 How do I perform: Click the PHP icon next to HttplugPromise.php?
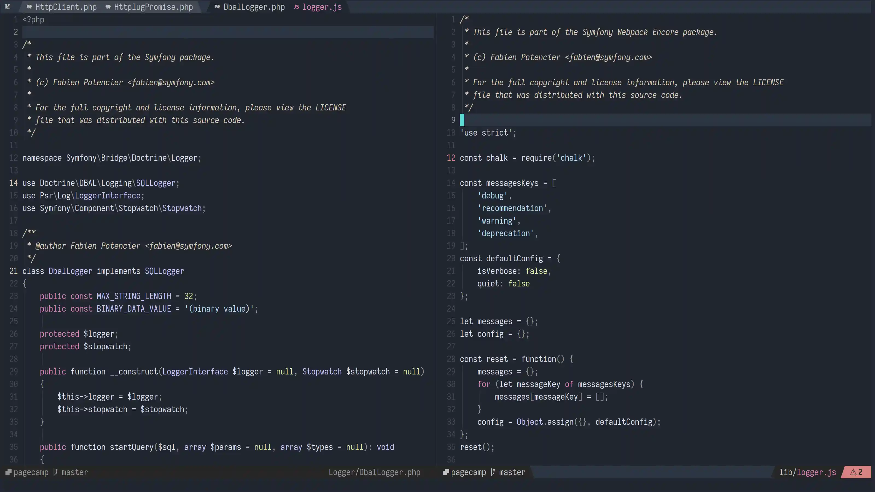click(x=108, y=7)
